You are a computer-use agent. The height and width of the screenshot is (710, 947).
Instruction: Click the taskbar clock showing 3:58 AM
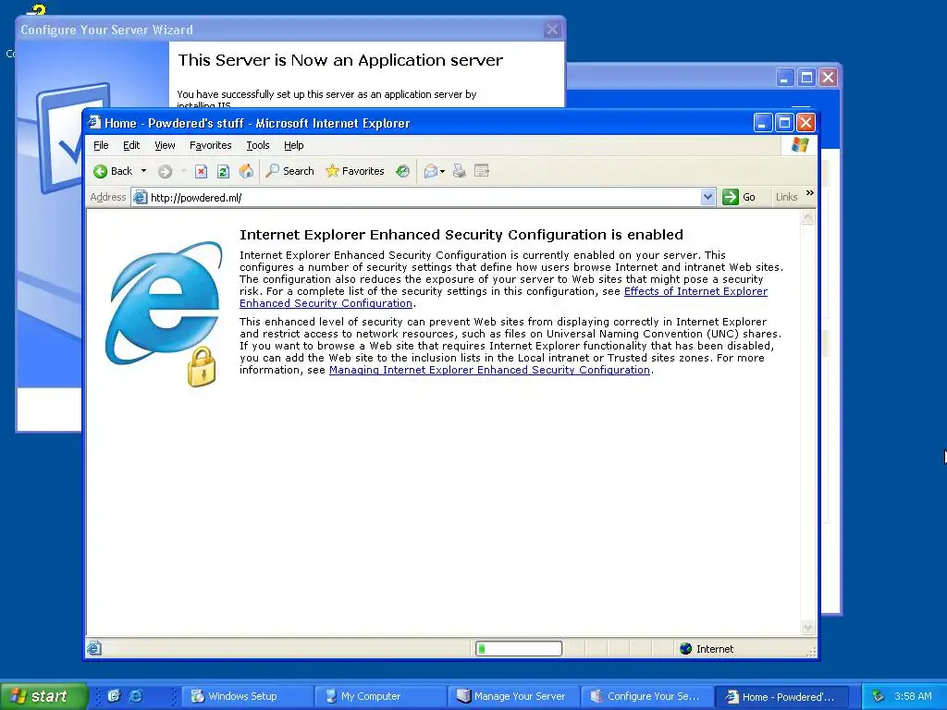pyautogui.click(x=913, y=696)
